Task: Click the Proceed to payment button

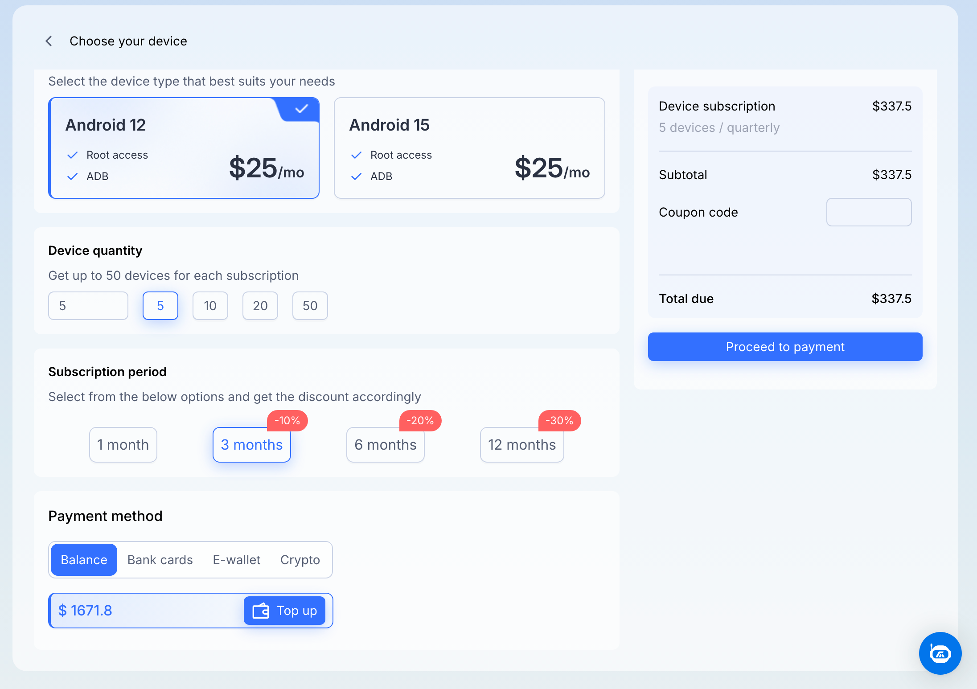Action: [x=785, y=347]
